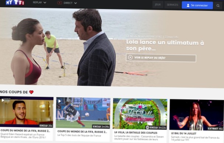Screen dimensions: 224x143
Task: Click the Exclu 3m22s badge
Action: pos(156,128)
